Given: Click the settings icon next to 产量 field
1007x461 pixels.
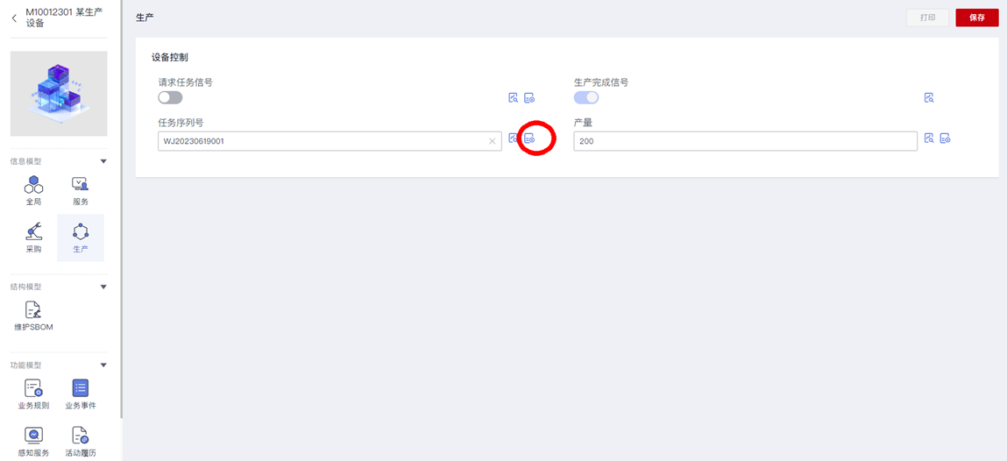Looking at the screenshot, I should click(945, 138).
